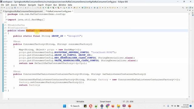Open the Navigate menu
194x109 pixels.
click(x=32, y=5)
